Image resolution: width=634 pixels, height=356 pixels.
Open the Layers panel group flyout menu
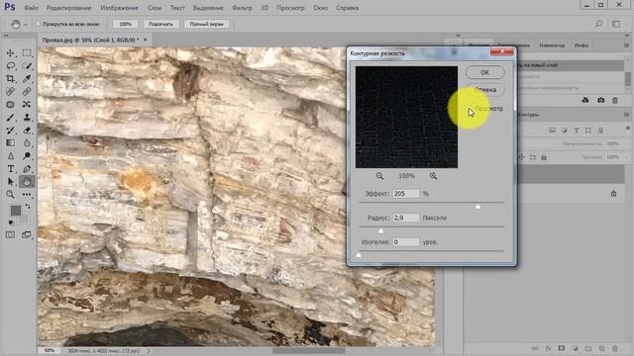click(x=626, y=115)
